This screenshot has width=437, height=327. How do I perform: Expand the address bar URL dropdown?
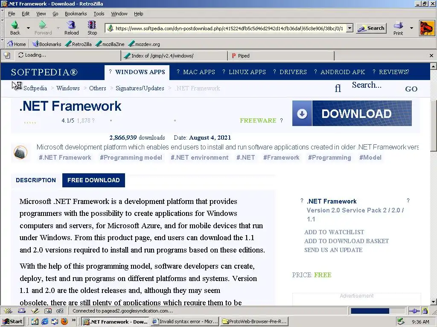(x=350, y=28)
